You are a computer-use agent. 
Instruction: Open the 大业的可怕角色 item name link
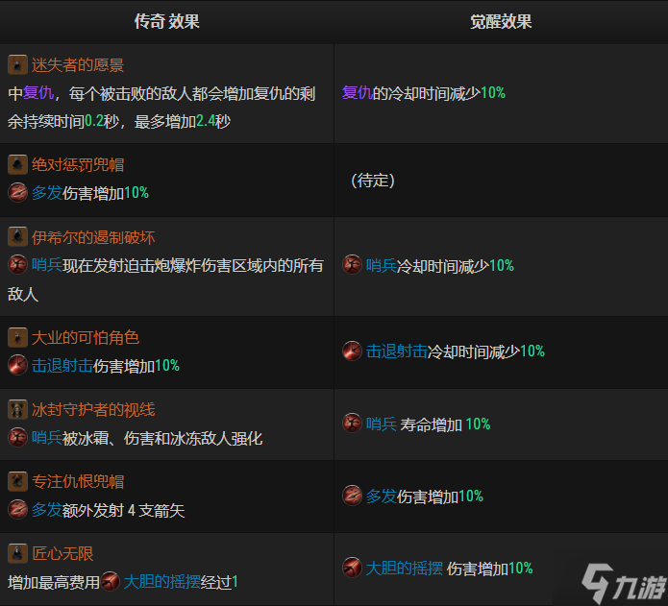tap(86, 338)
